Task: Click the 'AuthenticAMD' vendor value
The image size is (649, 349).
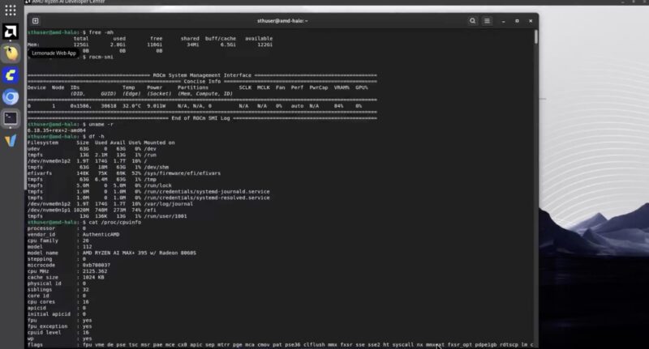Action: tap(101, 235)
